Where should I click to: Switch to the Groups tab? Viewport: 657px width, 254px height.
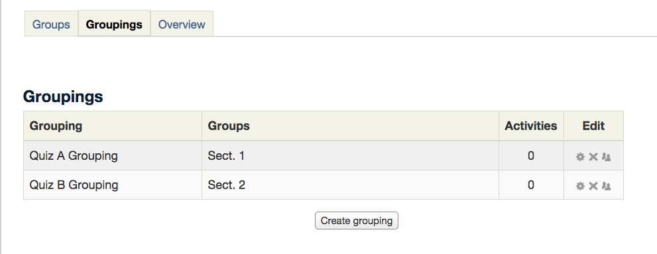point(51,25)
